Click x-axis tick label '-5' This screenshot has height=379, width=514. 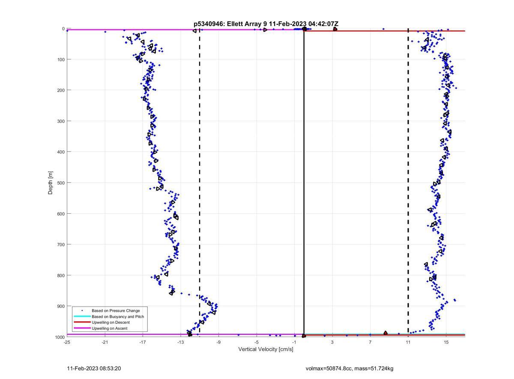coord(257,342)
